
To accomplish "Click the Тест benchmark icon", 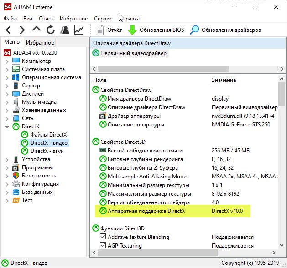I will [16, 200].
